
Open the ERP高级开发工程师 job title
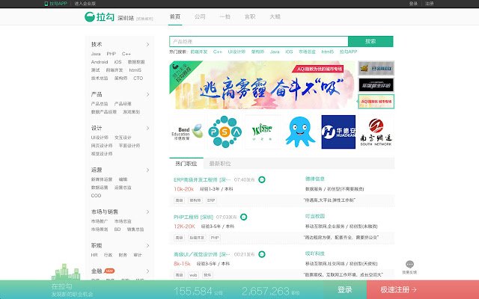click(202, 179)
